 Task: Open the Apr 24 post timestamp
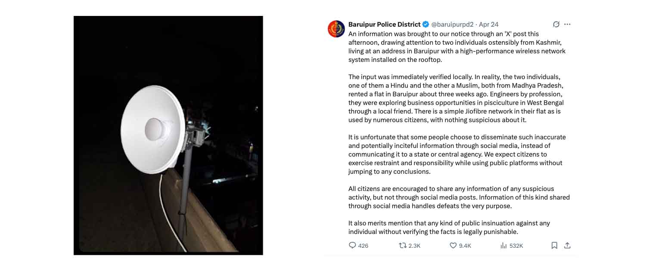[488, 25]
